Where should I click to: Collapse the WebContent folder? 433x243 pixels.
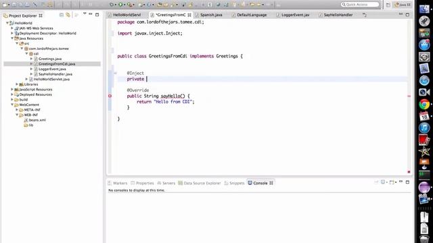tap(12, 105)
